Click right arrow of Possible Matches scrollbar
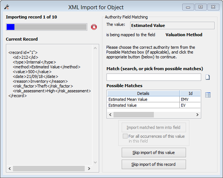223x178 pixels. pyautogui.click(x=197, y=114)
